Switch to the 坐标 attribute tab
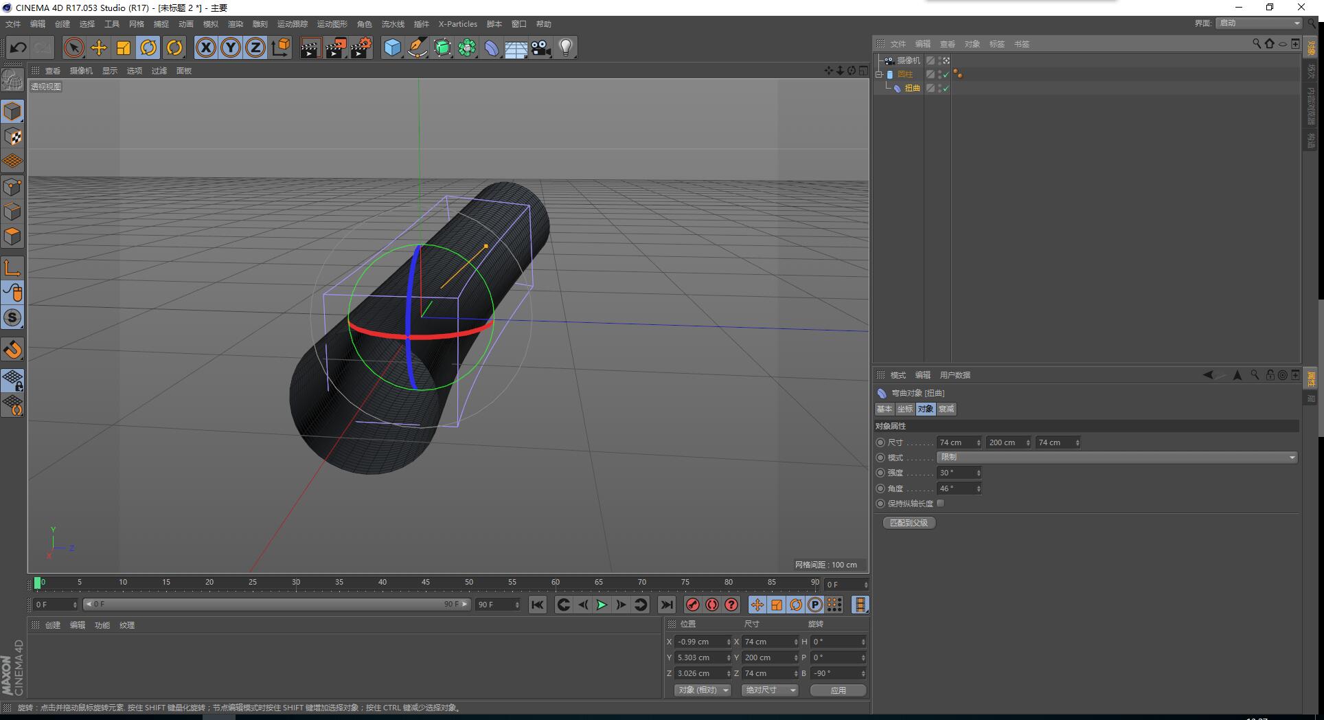Image resolution: width=1324 pixels, height=720 pixels. 904,409
